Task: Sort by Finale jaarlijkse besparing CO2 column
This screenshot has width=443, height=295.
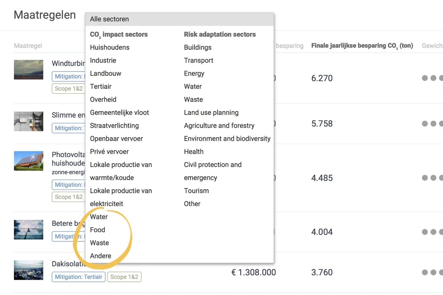Action: (362, 46)
